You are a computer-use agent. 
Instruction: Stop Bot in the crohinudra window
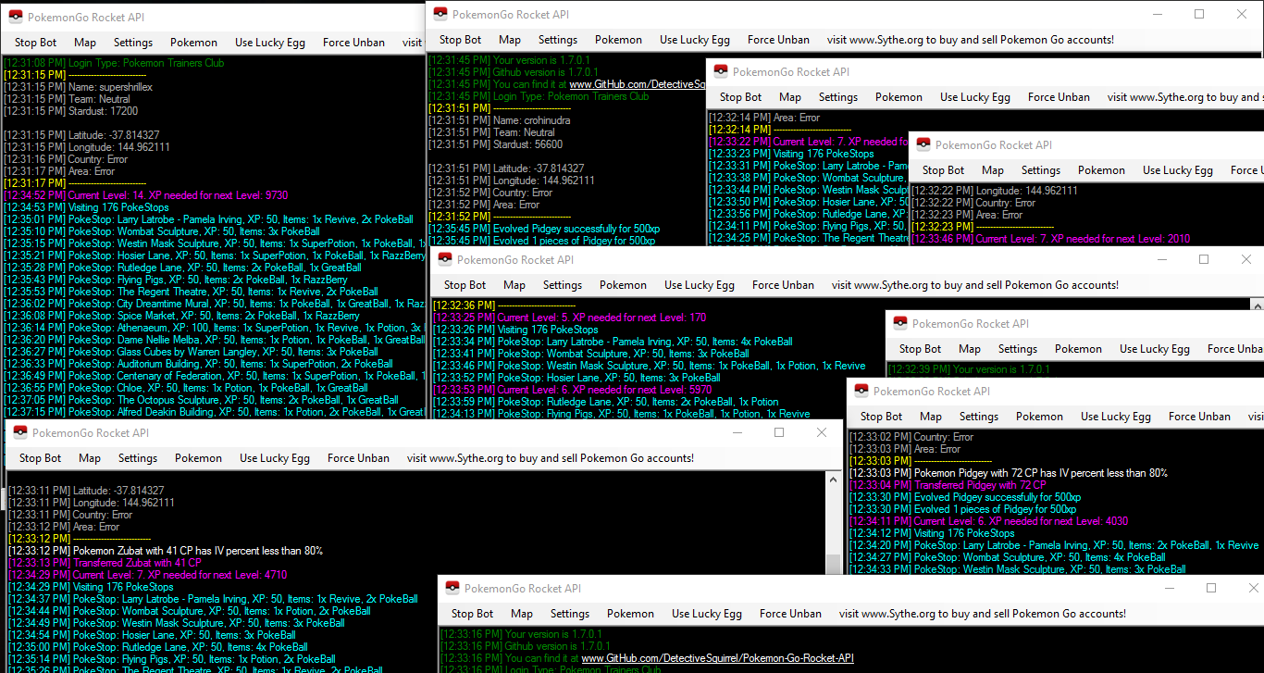tap(461, 40)
